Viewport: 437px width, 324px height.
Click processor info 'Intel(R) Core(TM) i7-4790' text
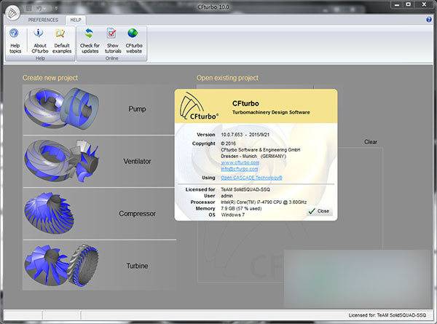tap(264, 202)
